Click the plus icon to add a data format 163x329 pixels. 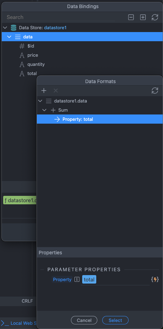(x=44, y=91)
